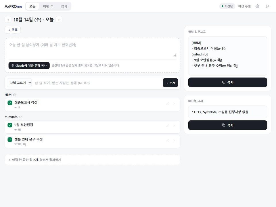Click Claude에 넣을 문장 복사 button
This screenshot has width=276, height=207.
29,66
